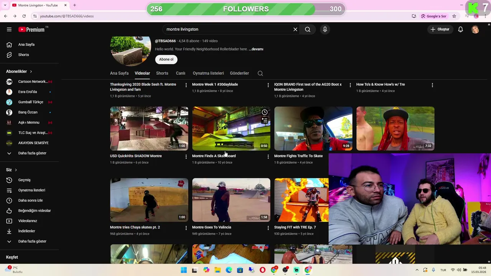Open the YouTube hamburger guide menu

[9, 30]
